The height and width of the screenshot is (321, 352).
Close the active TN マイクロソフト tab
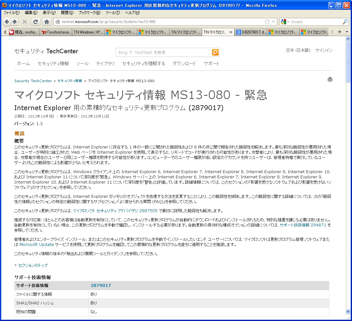(x=231, y=32)
